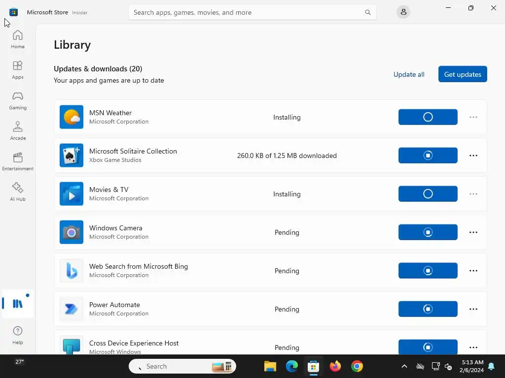
Task: Open the clock showing 5:13 AM
Action: coord(471,366)
